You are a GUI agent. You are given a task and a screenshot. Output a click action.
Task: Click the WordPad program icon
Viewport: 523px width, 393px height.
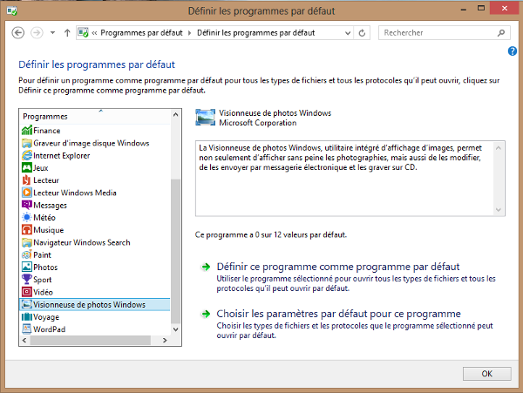point(27,329)
